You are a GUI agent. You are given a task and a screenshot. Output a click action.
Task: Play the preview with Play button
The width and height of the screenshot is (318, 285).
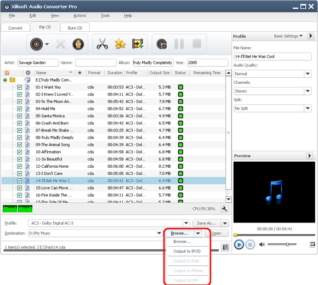coord(239,244)
